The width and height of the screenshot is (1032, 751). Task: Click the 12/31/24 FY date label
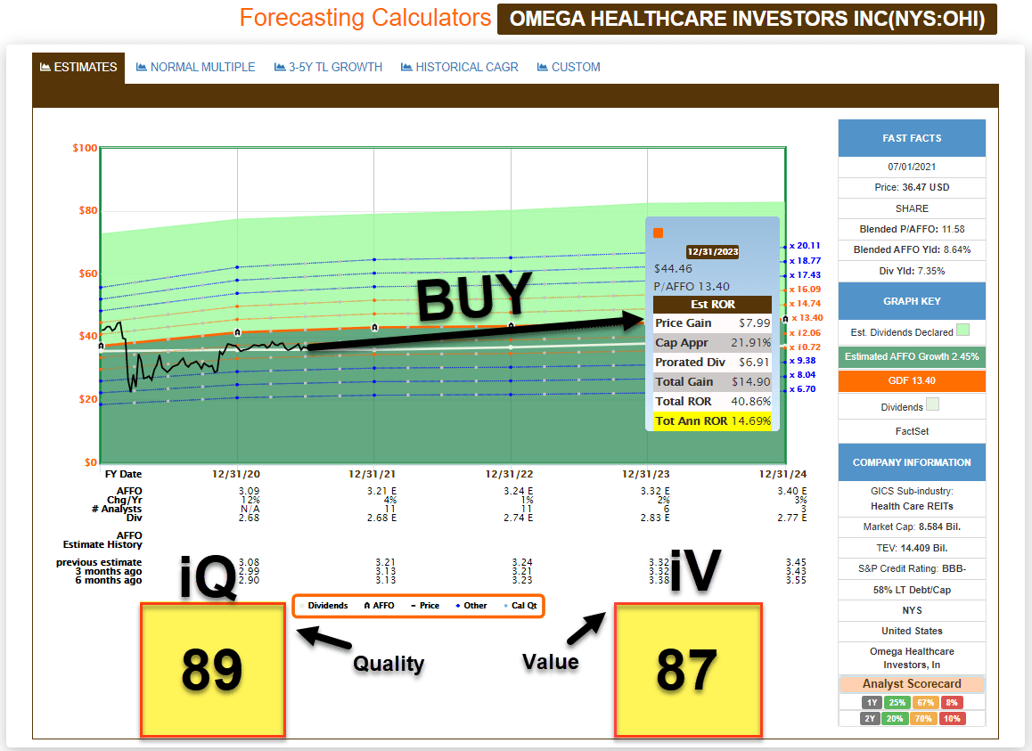pos(782,474)
